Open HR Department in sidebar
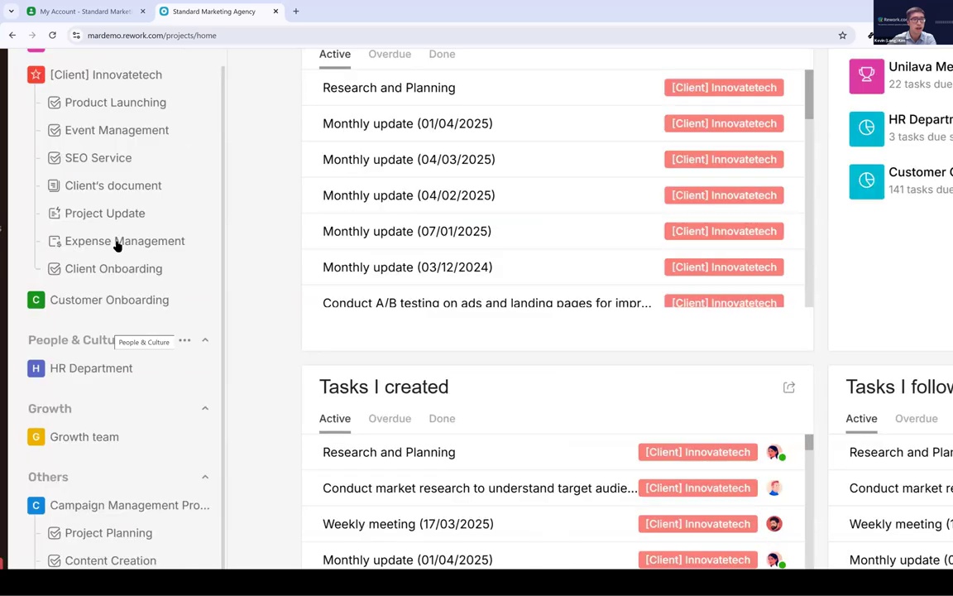The width and height of the screenshot is (953, 596). [x=91, y=368]
